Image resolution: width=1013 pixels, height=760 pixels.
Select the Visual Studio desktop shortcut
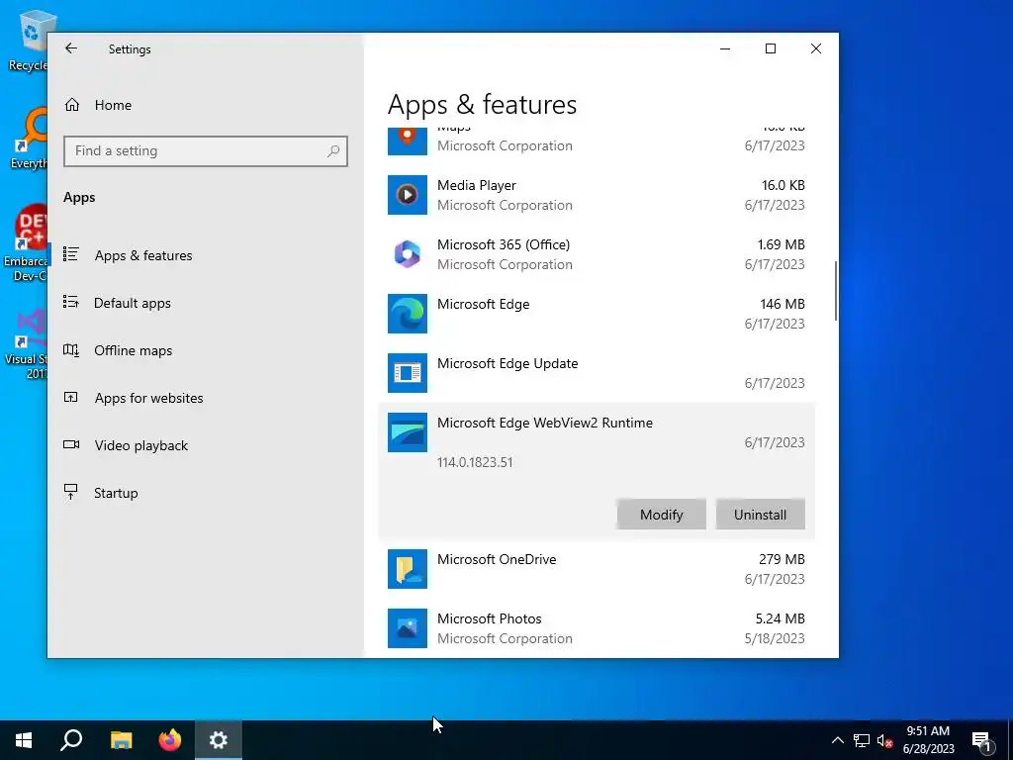(27, 344)
